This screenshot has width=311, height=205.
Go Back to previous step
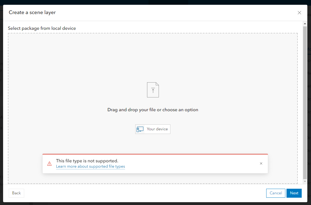tap(16, 193)
